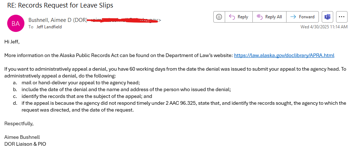Click the email subject Records Request heading
Screen dimensions: 349x146
click(x=60, y=5)
